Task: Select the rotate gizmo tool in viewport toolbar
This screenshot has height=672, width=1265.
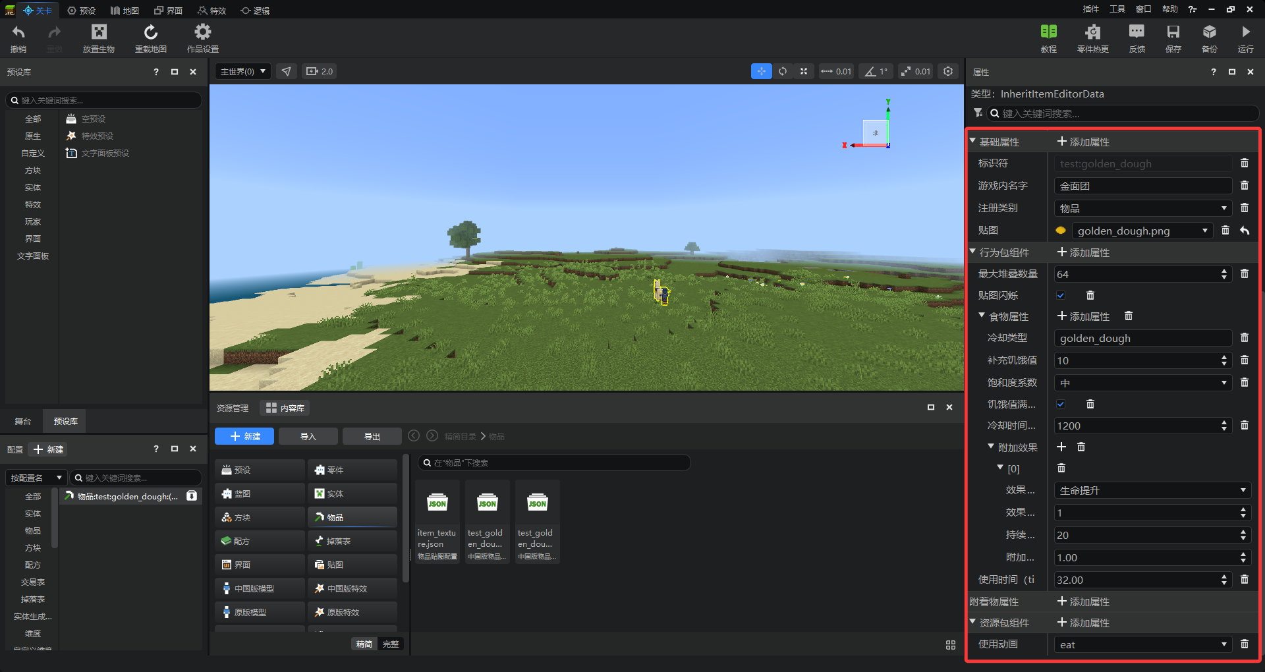Action: coord(783,71)
